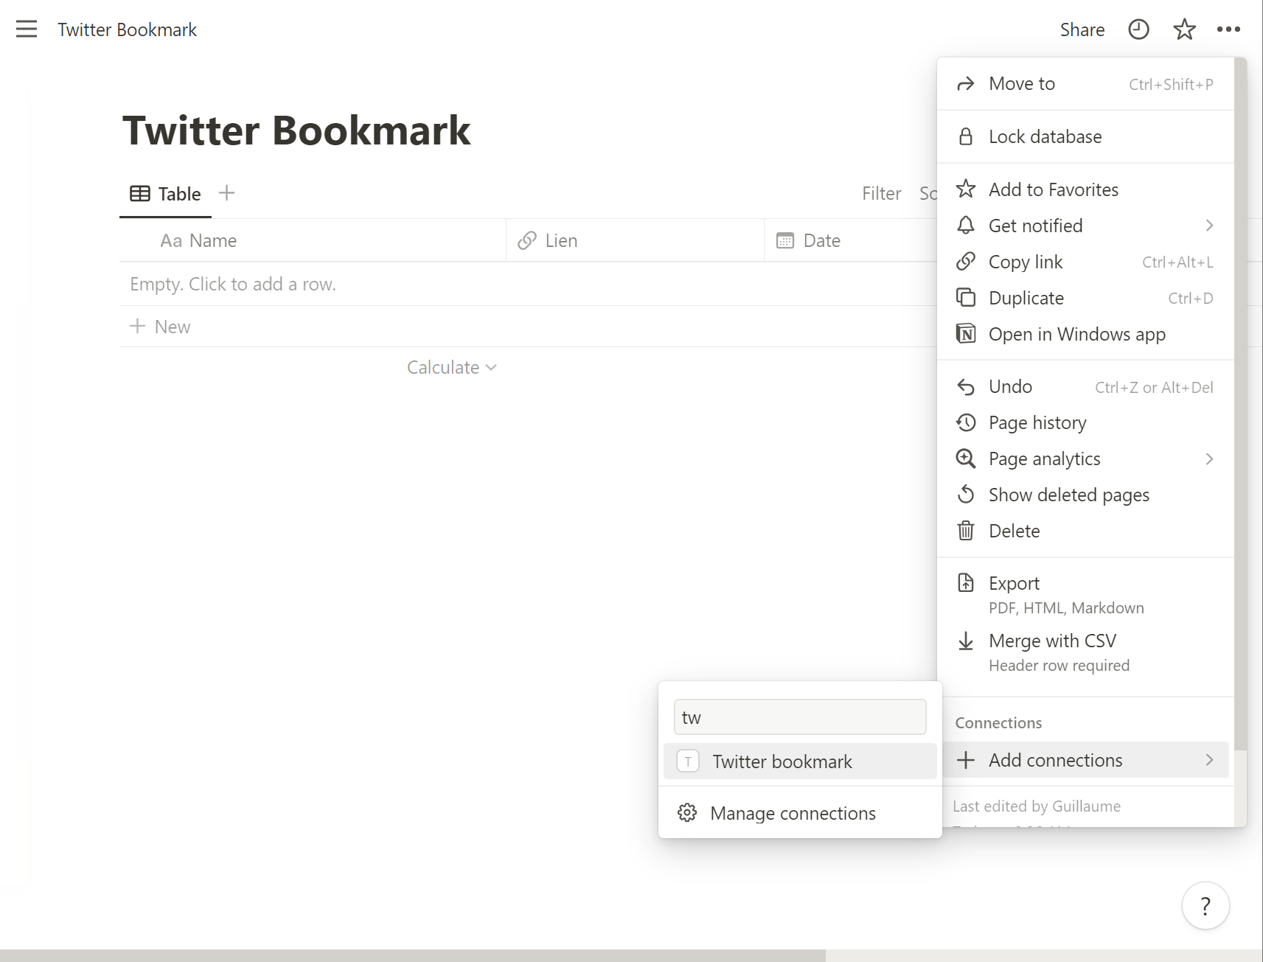Click the Undo arrow icon
This screenshot has height=962, width=1263.
point(966,387)
